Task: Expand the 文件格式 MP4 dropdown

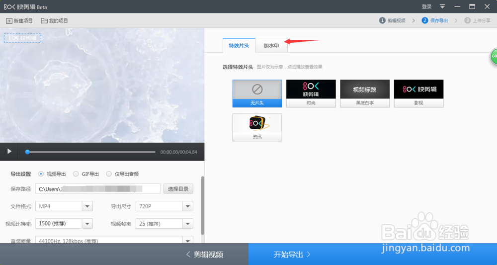Action: (x=87, y=206)
